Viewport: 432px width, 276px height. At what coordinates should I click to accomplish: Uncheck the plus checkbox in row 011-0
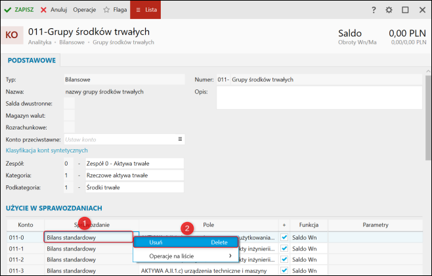point(284,237)
